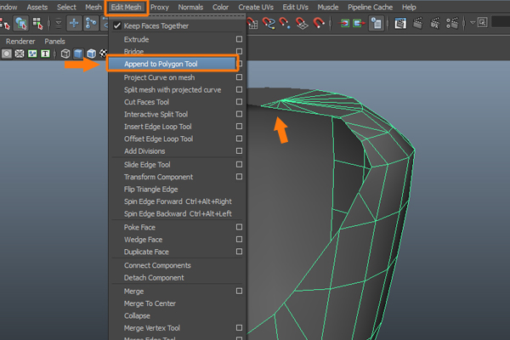The height and width of the screenshot is (340, 510).
Task: Expand the Create UVs menu
Action: pos(258,7)
